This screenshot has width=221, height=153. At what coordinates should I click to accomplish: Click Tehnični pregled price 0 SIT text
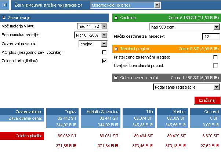(199, 49)
